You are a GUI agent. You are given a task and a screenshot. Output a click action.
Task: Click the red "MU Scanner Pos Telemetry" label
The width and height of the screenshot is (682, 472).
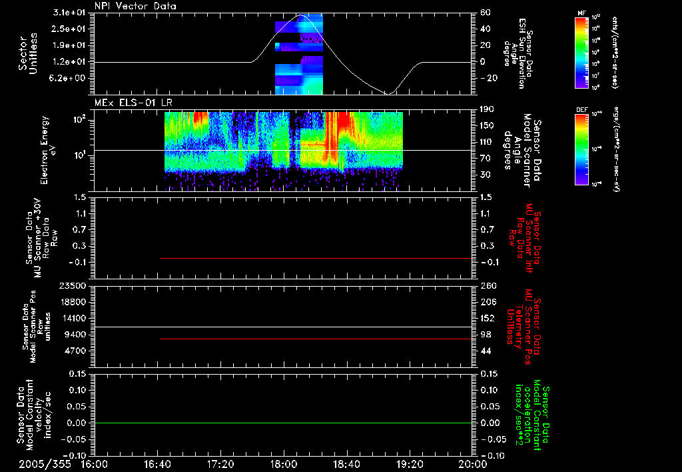point(523,327)
